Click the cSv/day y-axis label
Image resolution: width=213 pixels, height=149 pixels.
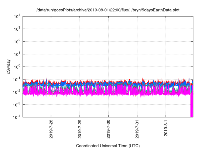click(9, 67)
